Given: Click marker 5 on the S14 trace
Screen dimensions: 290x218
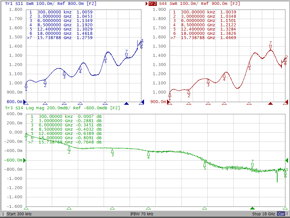Looking at the screenshot, I should (205, 164).
